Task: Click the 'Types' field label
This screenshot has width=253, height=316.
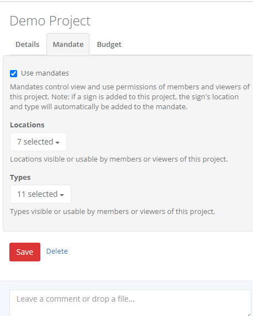Action: (20, 178)
